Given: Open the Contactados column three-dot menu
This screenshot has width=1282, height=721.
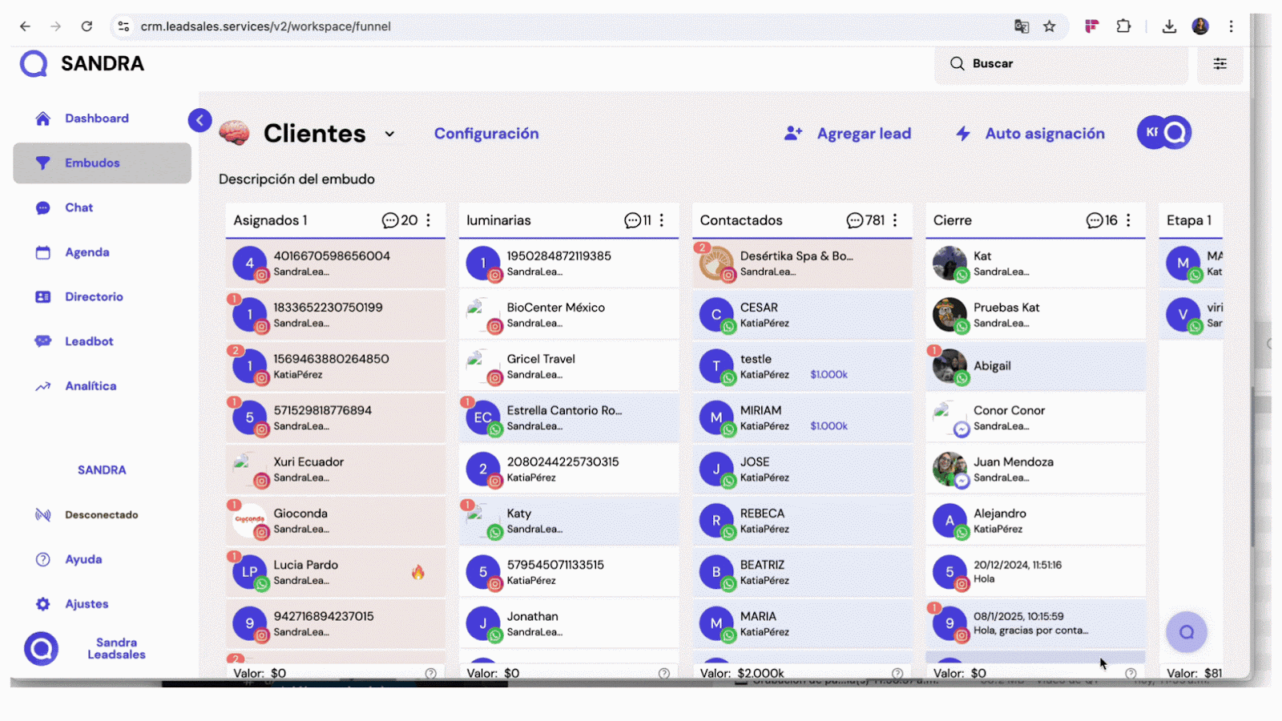Looking at the screenshot, I should (x=895, y=220).
